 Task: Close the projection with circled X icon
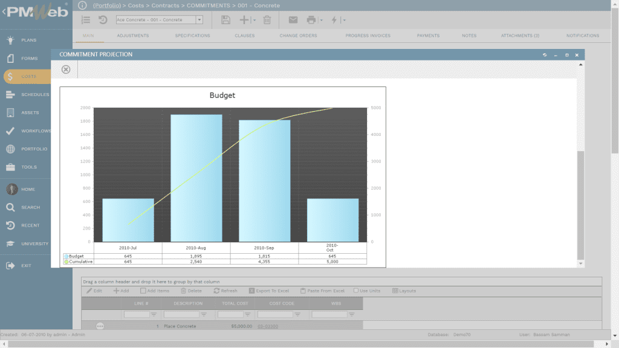(66, 69)
